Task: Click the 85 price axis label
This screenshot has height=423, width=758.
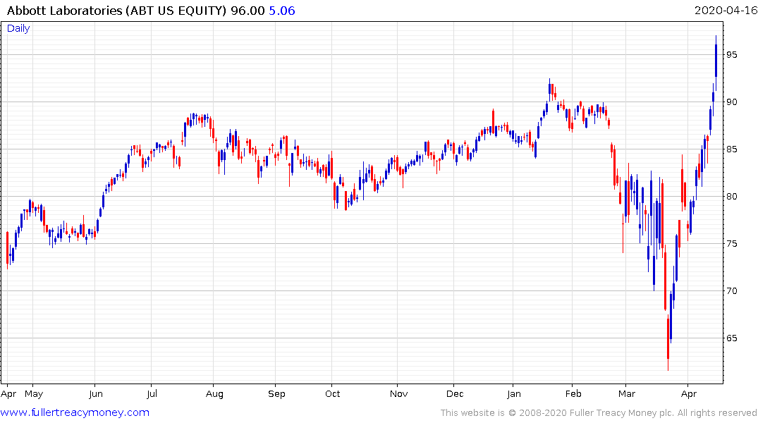Action: (732, 149)
